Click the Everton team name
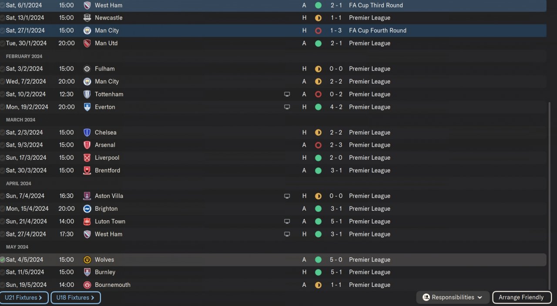The height and width of the screenshot is (306, 557). click(105, 107)
